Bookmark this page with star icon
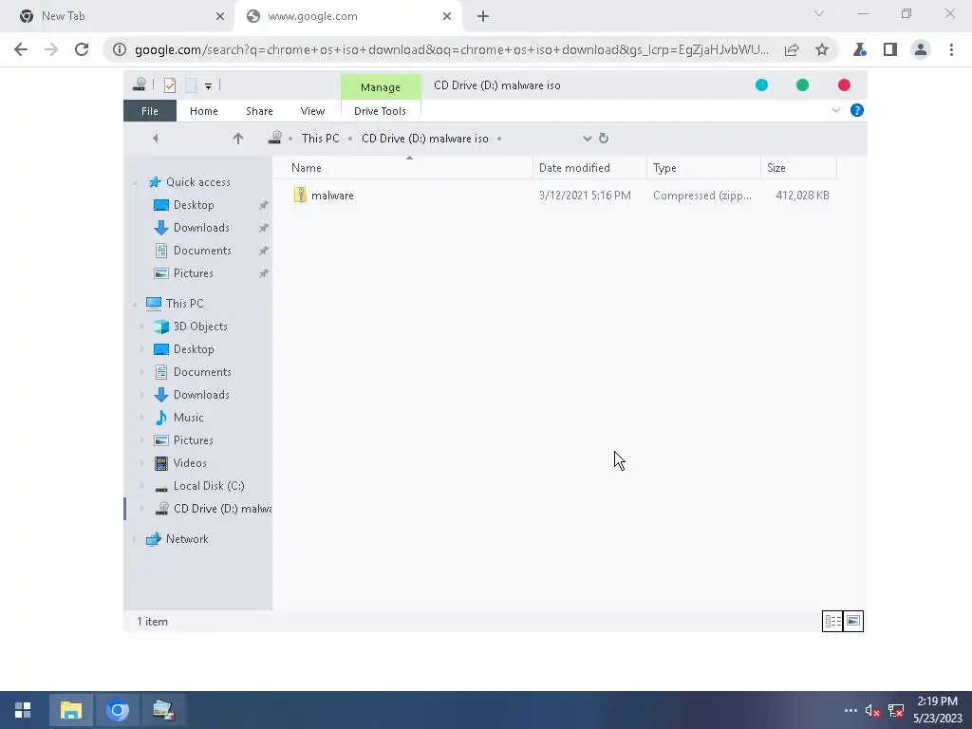Image resolution: width=972 pixels, height=729 pixels. [822, 49]
